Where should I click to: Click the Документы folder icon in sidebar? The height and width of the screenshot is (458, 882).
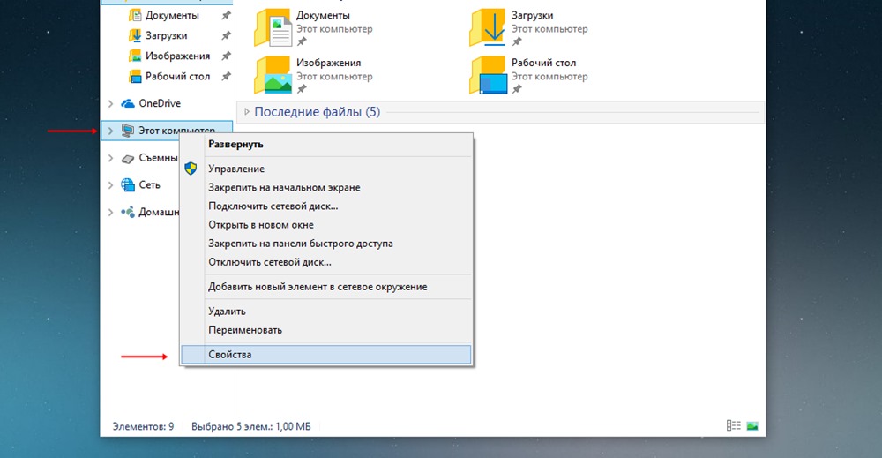click(135, 15)
